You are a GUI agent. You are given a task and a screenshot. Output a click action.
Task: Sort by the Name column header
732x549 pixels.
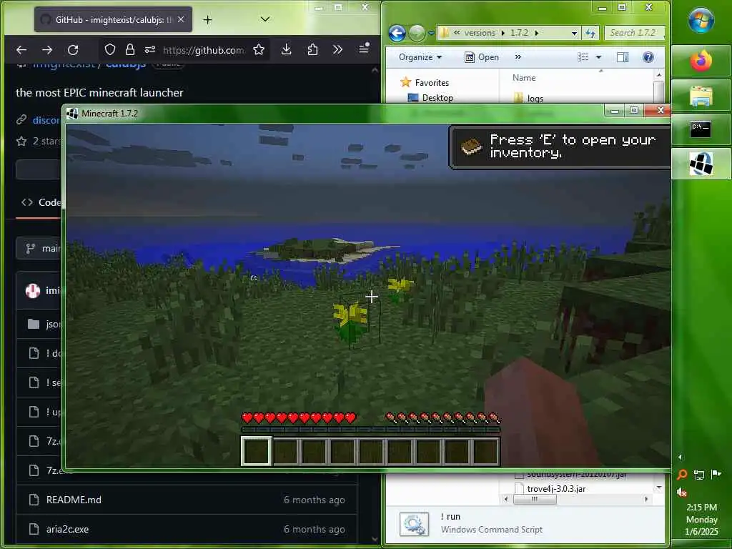(x=524, y=78)
